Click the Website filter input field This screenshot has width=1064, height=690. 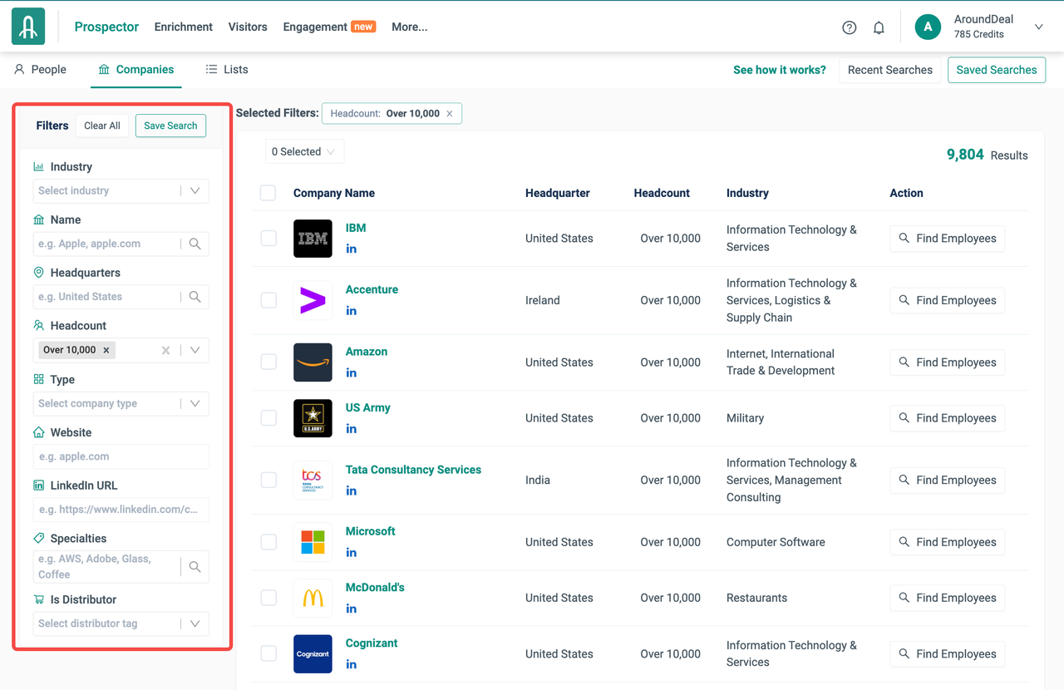click(121, 456)
